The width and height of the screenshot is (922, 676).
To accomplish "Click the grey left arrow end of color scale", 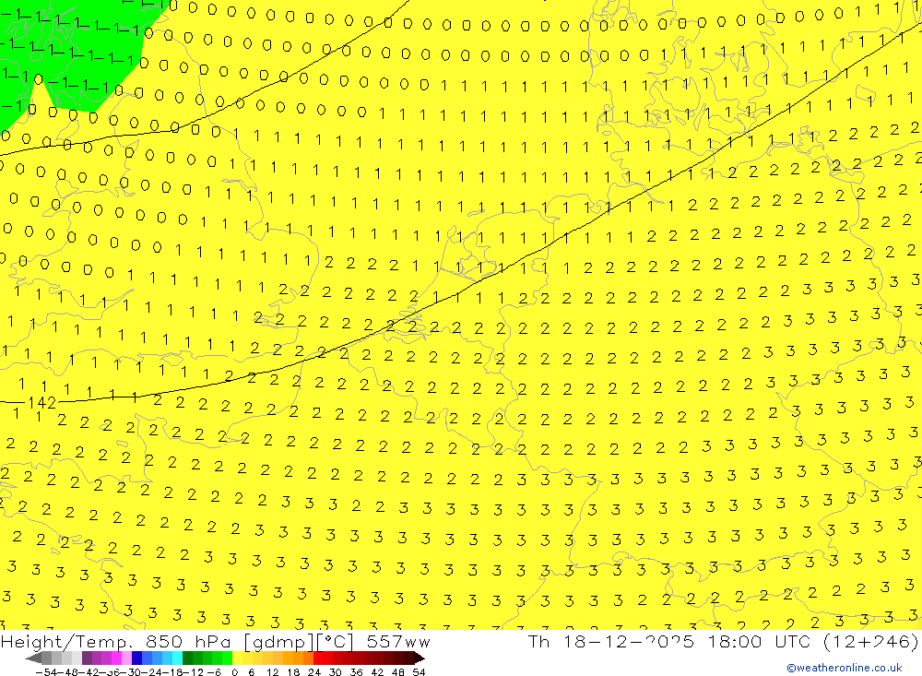I will click(33, 658).
